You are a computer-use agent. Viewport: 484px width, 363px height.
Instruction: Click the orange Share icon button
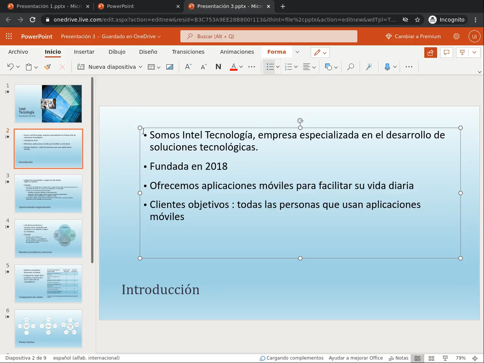click(431, 53)
